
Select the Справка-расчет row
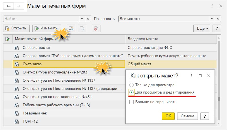coord(110,47)
